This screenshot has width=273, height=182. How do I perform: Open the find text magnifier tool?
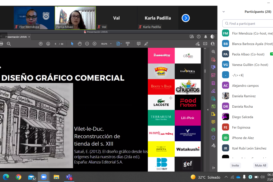click(x=9, y=44)
